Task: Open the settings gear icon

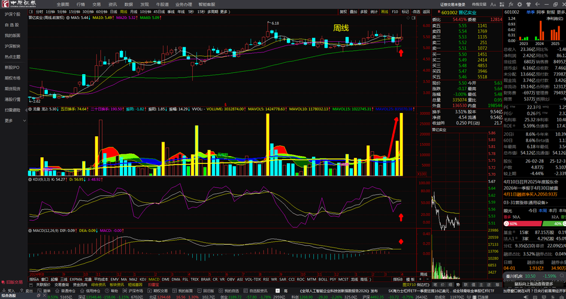Action: click(520, 4)
